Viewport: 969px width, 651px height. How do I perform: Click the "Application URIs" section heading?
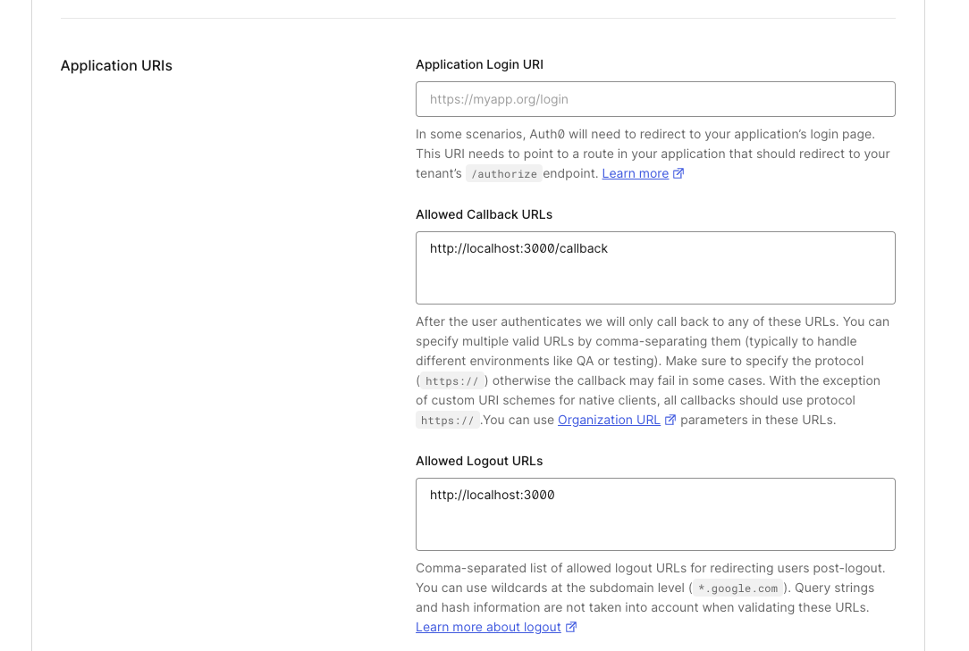point(116,65)
